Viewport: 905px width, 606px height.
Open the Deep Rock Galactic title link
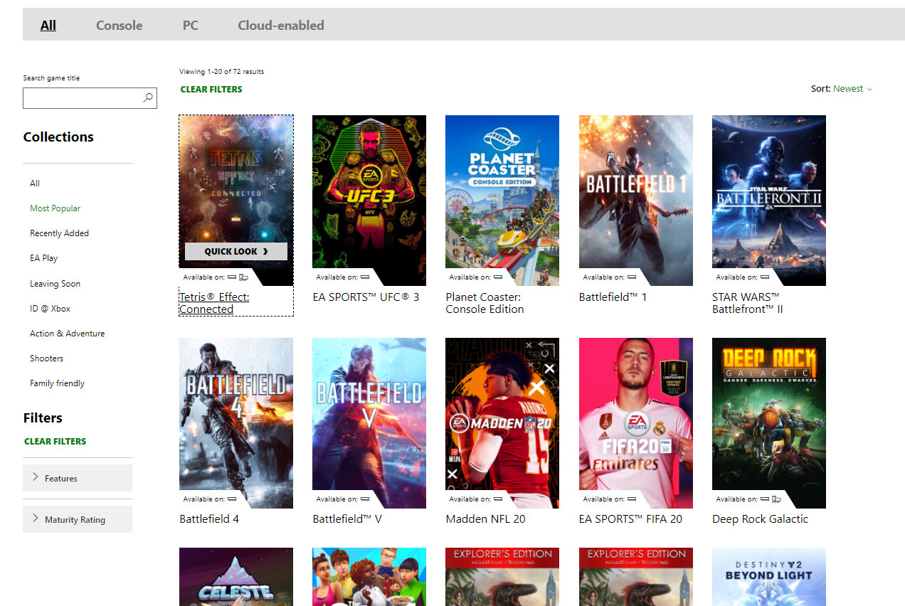pyautogui.click(x=760, y=519)
